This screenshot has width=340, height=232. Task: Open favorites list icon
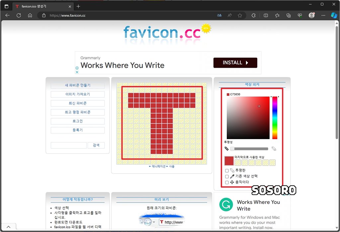pos(277,15)
